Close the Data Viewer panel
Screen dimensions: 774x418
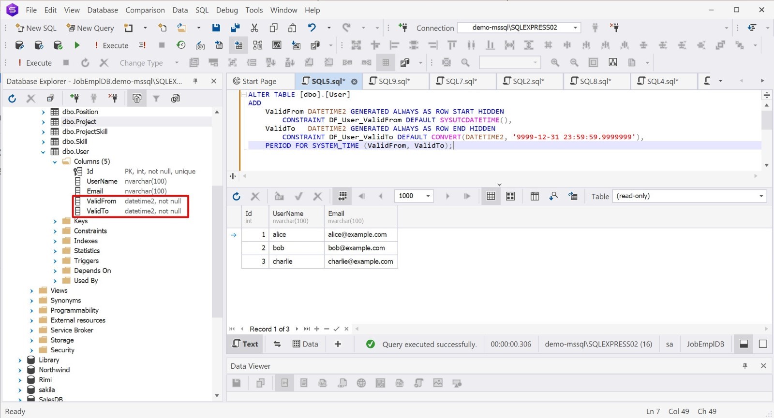(x=763, y=366)
